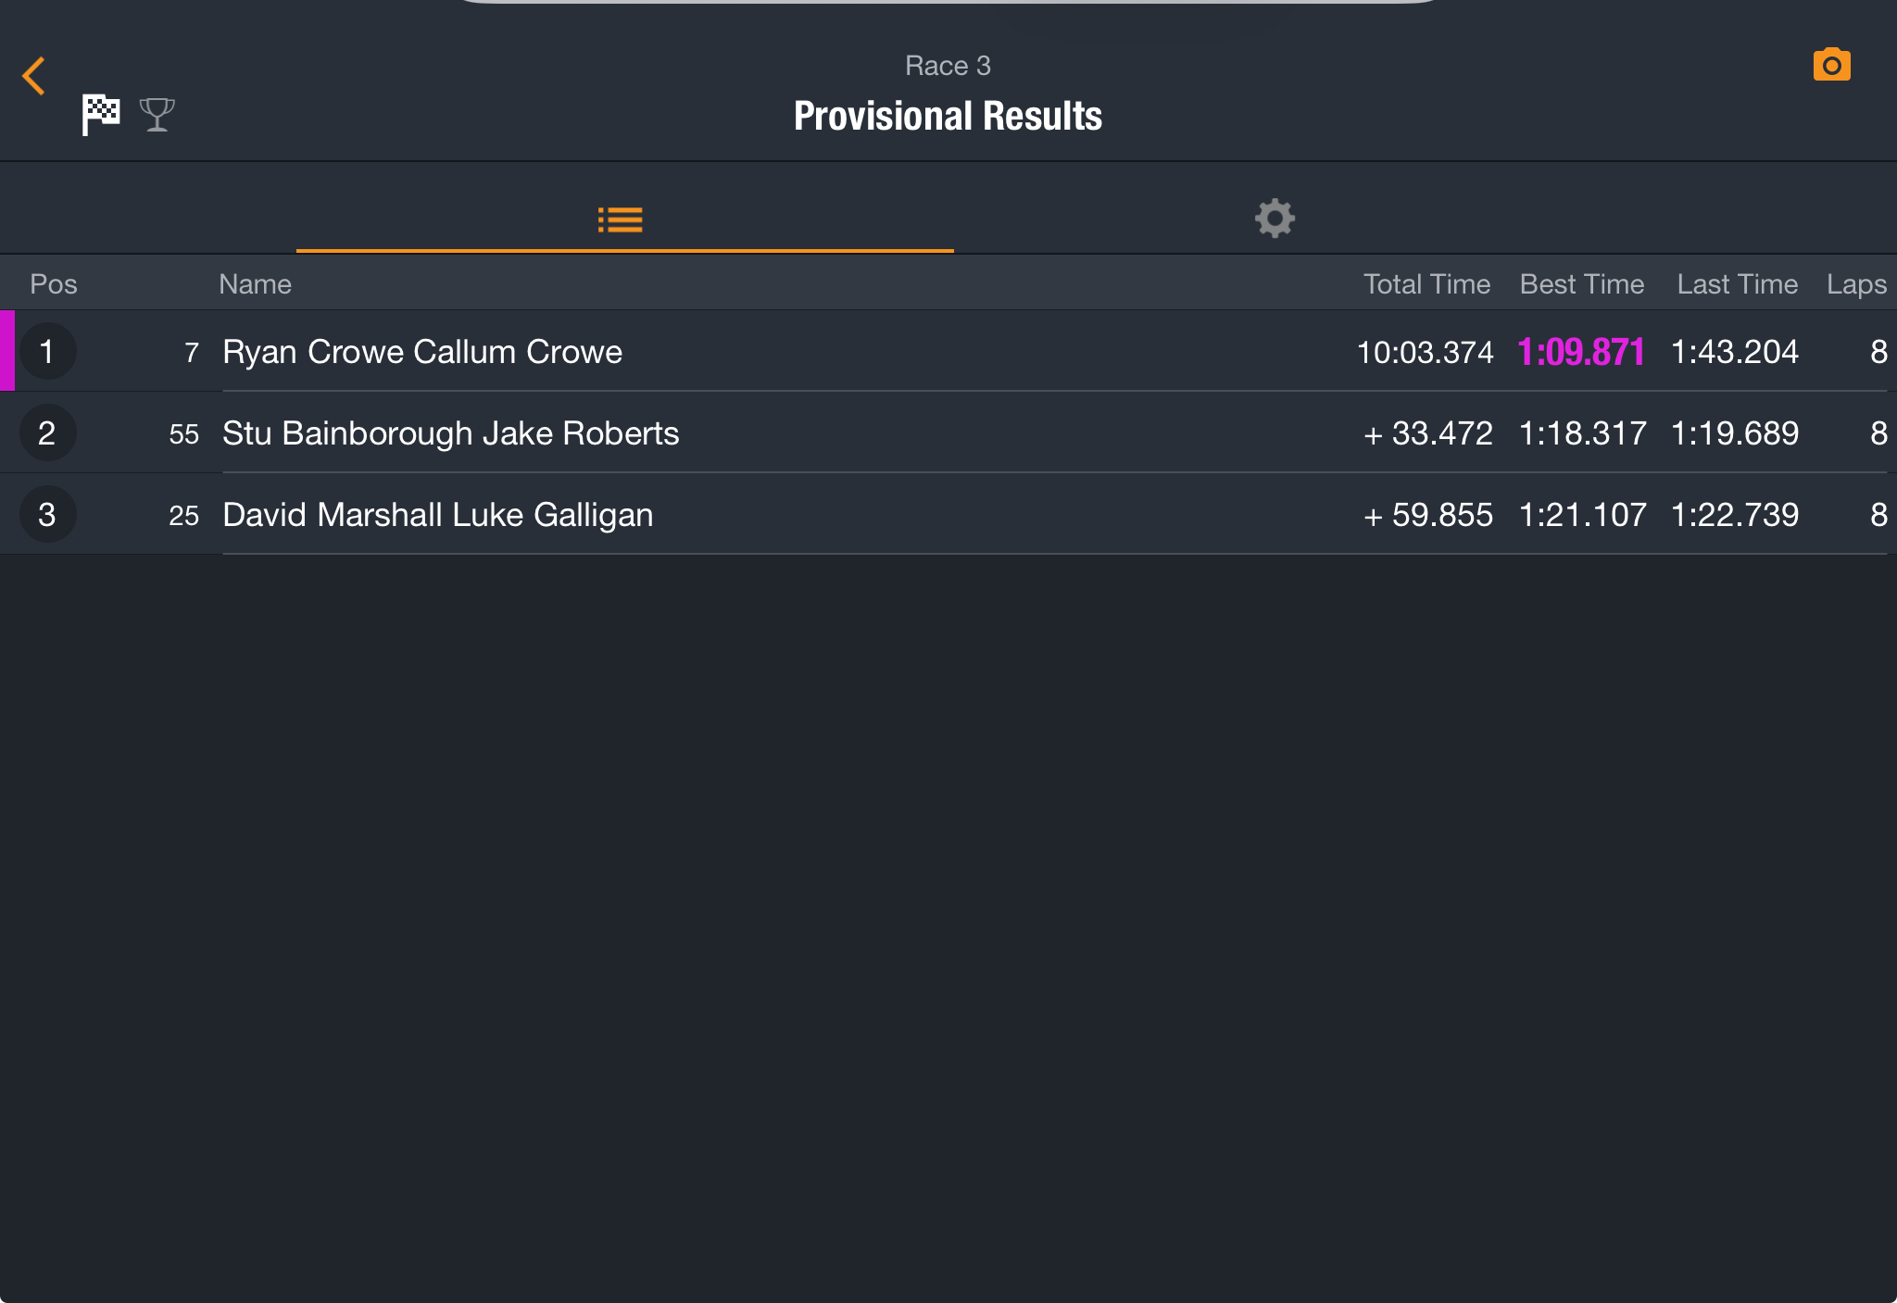Click the Provisional Results title
The height and width of the screenshot is (1303, 1897).
pos(948,116)
